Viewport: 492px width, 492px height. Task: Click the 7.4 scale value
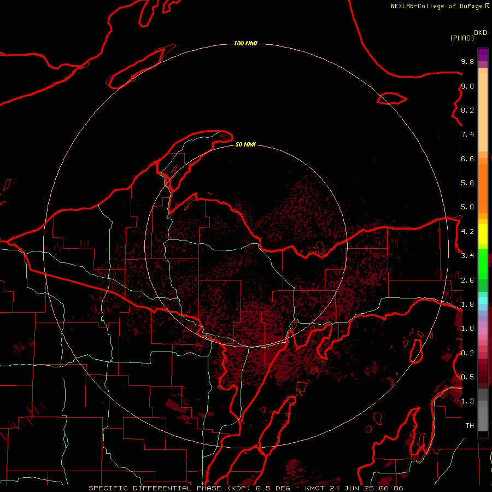pos(467,134)
